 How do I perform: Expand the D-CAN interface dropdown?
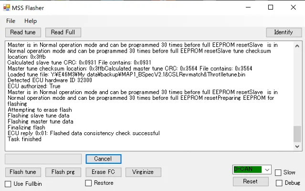tap(267, 170)
